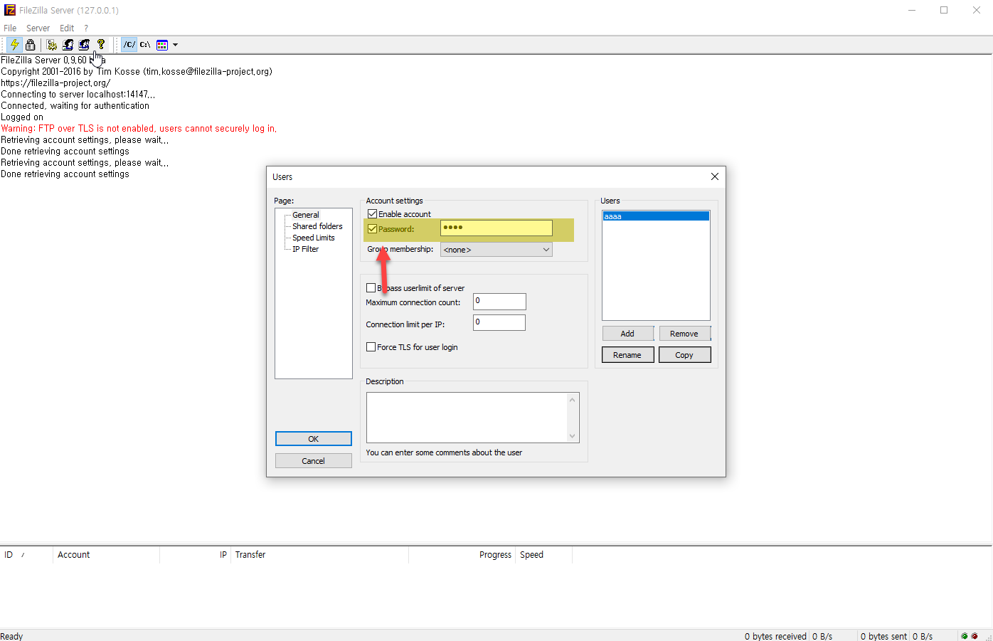Screen dimensions: 993x641
Task: Select the General page
Action: tap(306, 215)
